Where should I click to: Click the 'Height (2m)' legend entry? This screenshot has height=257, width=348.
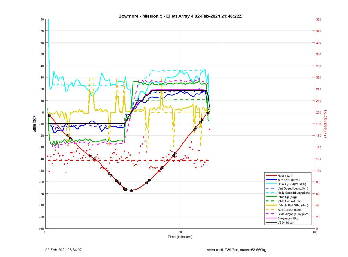click(286, 176)
